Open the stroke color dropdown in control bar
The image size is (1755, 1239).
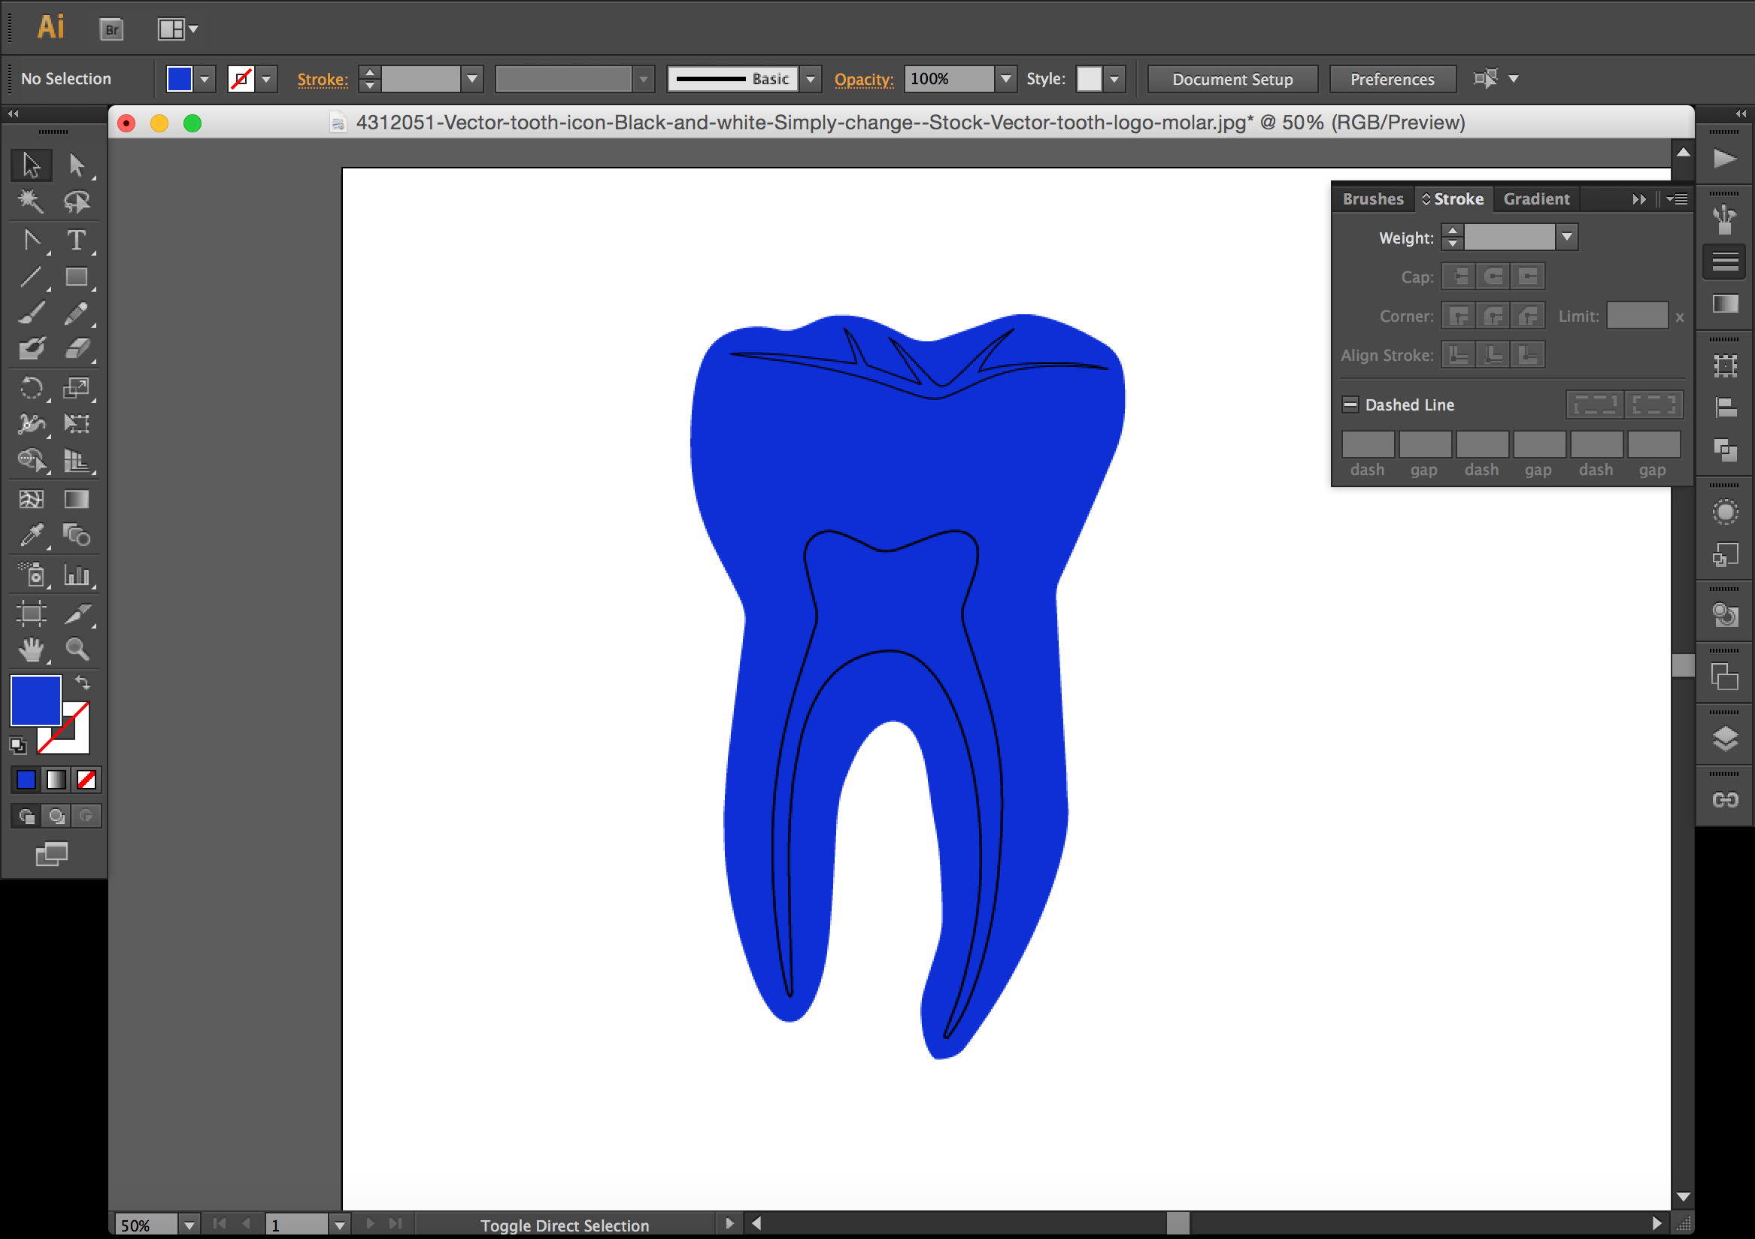tap(267, 79)
